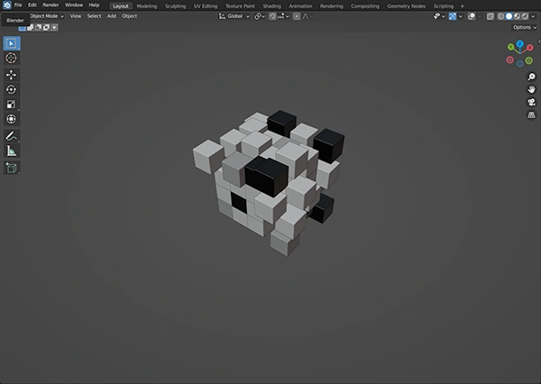
Task: Open the pivot point dropdown
Action: point(260,16)
